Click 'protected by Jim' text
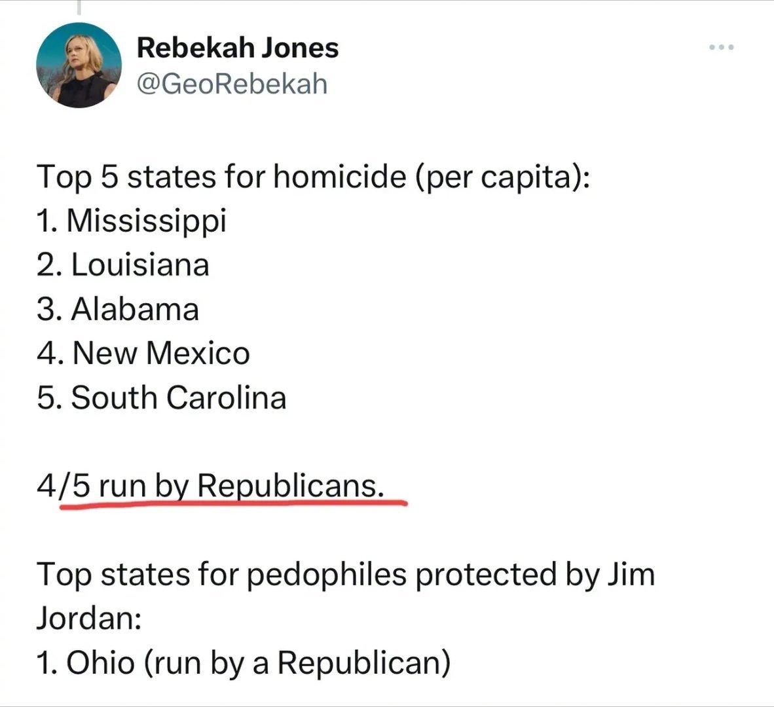Screen dimensions: 774x707 point(535,575)
